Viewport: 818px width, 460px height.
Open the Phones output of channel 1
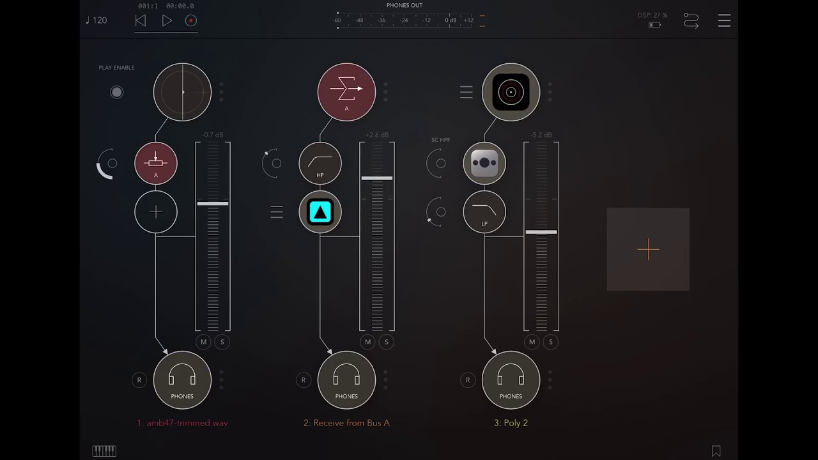coord(182,380)
